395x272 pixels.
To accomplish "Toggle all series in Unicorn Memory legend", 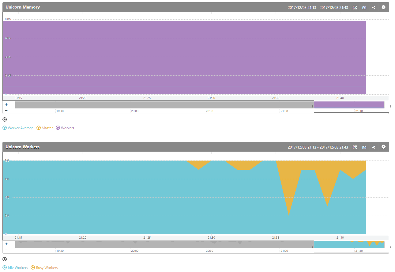I will click(5, 119).
